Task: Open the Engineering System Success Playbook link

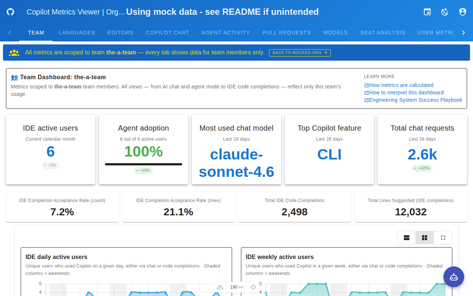Action: (x=413, y=100)
